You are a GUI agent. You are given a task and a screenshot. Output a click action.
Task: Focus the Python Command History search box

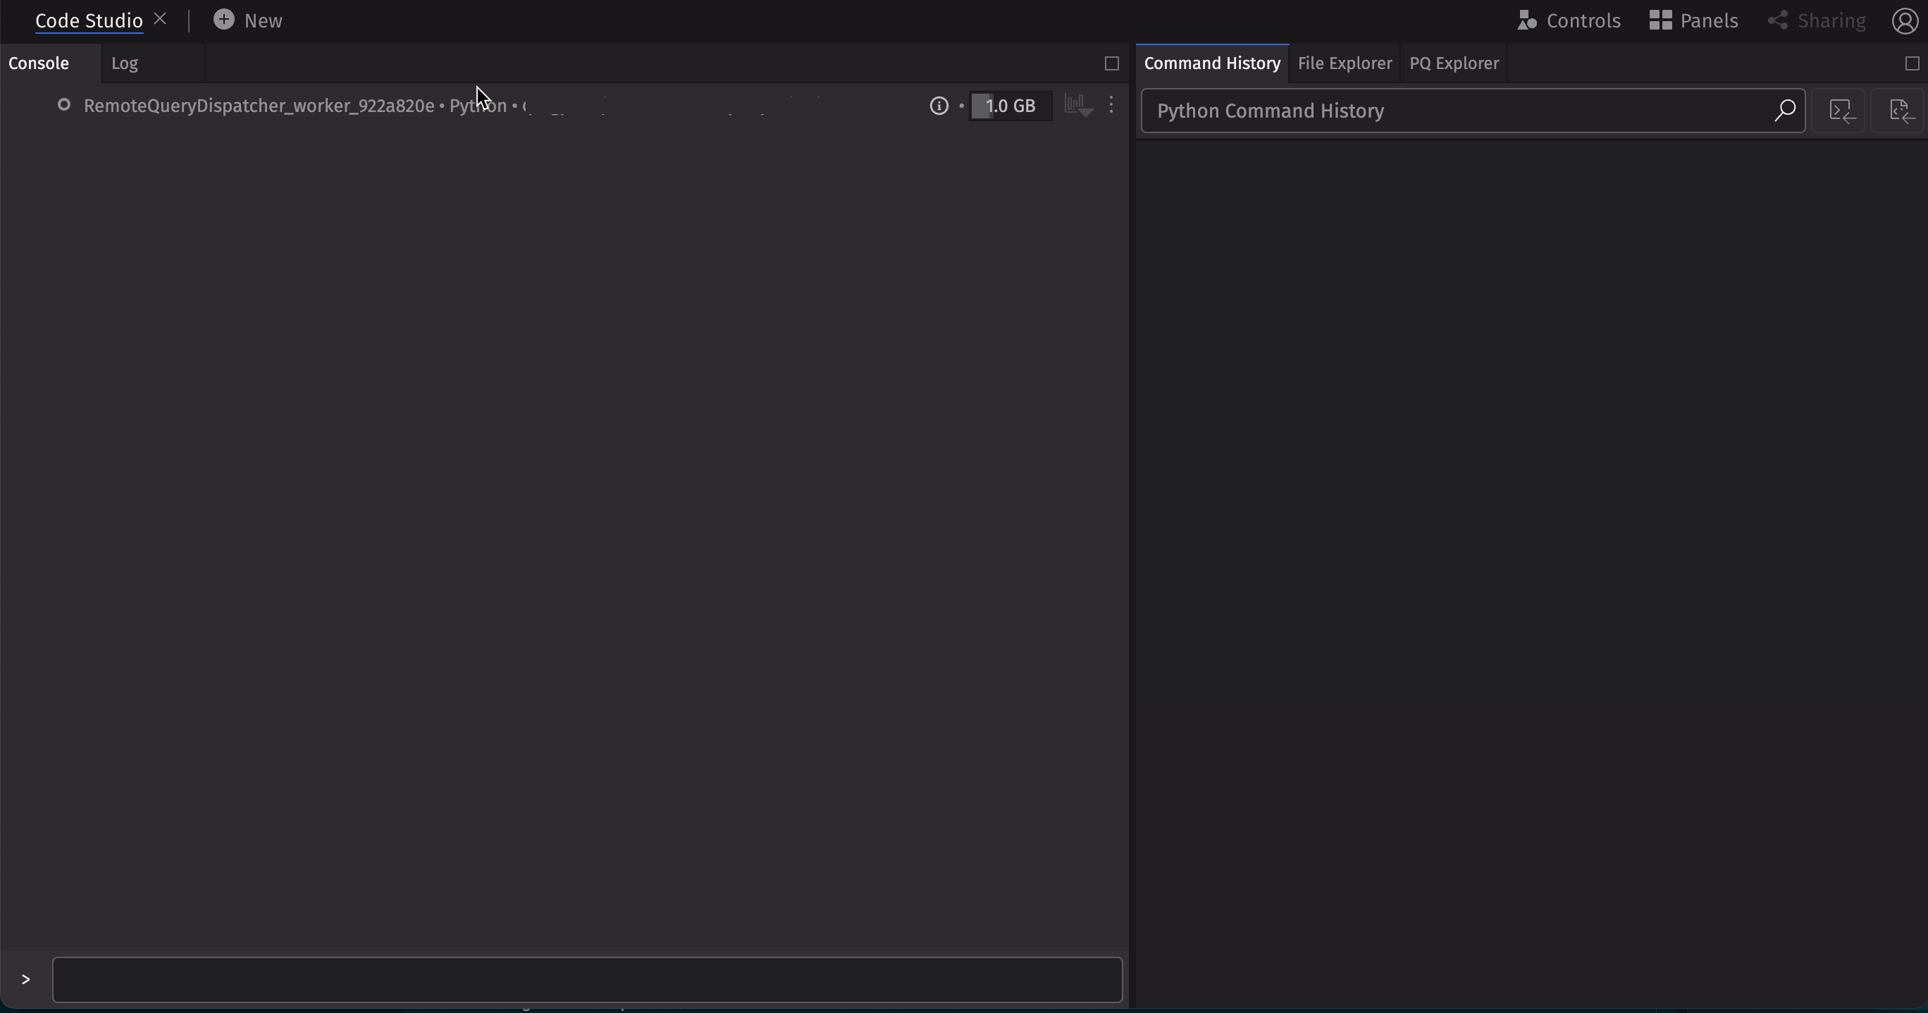point(1473,111)
